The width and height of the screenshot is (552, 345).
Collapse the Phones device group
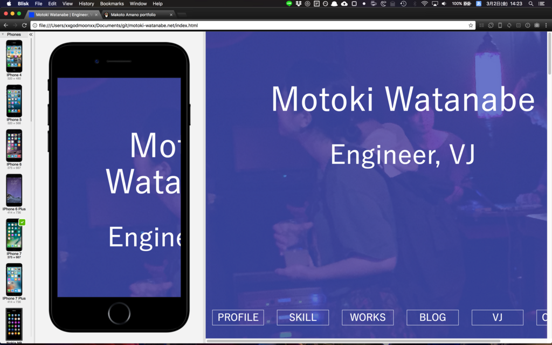(3, 34)
